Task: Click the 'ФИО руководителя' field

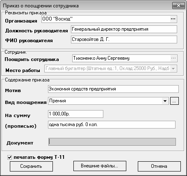Action: (x=124, y=40)
